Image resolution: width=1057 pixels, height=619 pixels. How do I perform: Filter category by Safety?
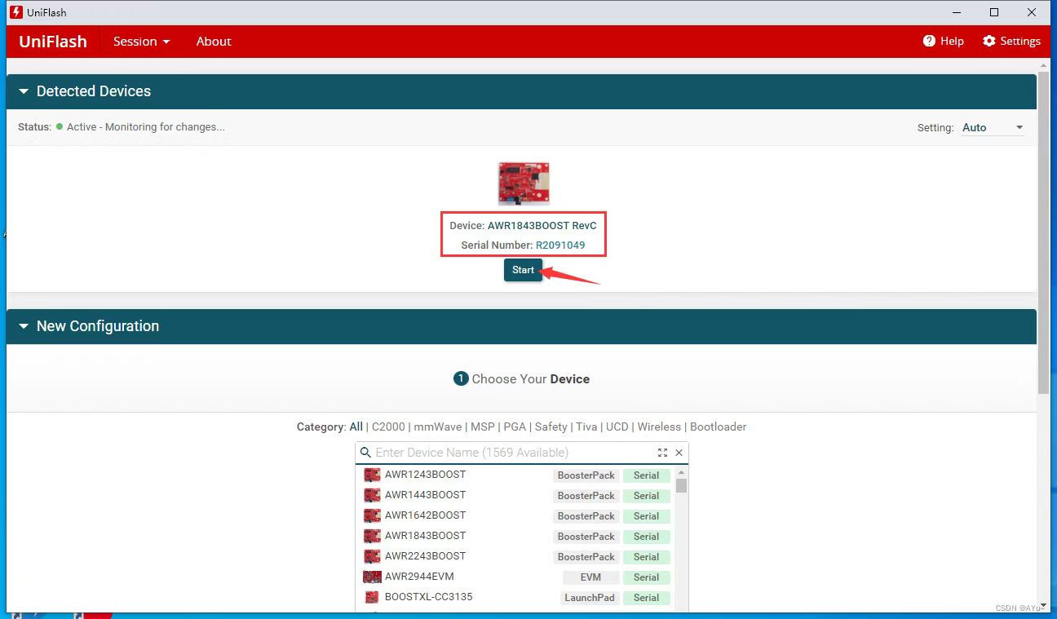(x=551, y=427)
